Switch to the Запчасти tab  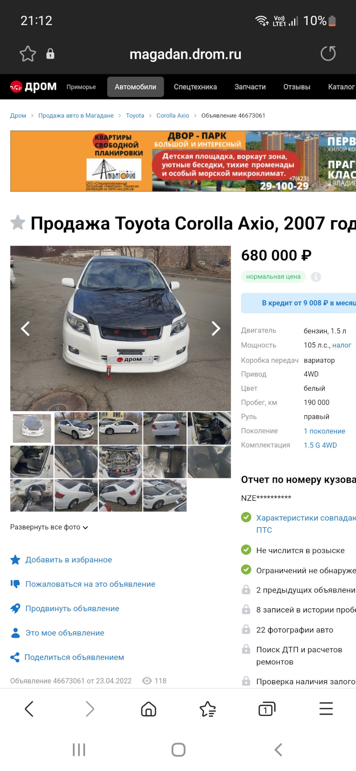click(250, 87)
